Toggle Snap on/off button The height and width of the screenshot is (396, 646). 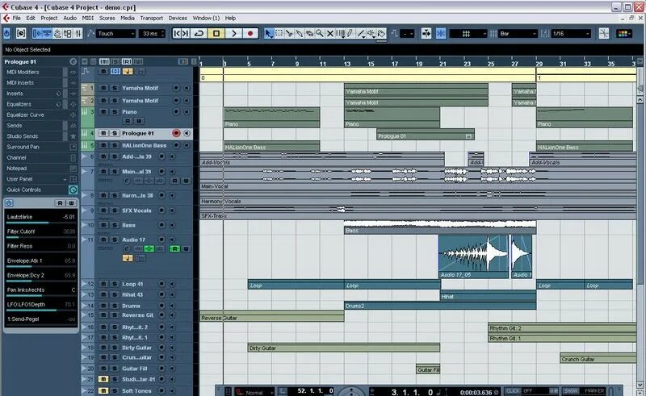tap(441, 33)
